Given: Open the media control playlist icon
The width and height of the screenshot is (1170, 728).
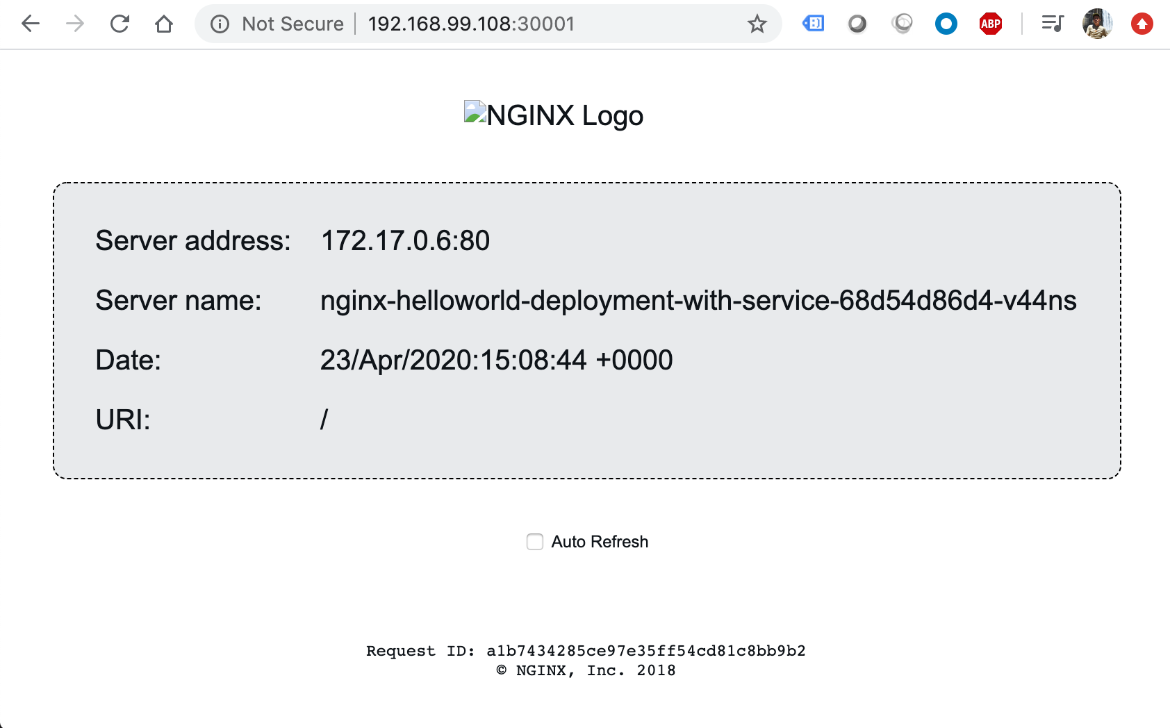Looking at the screenshot, I should point(1053,24).
